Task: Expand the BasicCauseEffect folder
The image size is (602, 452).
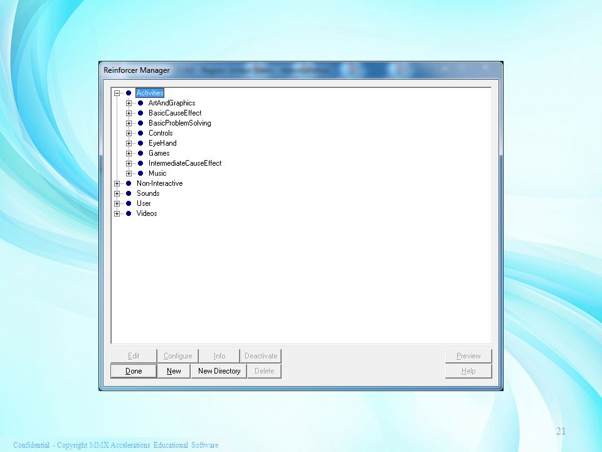Action: [x=129, y=113]
